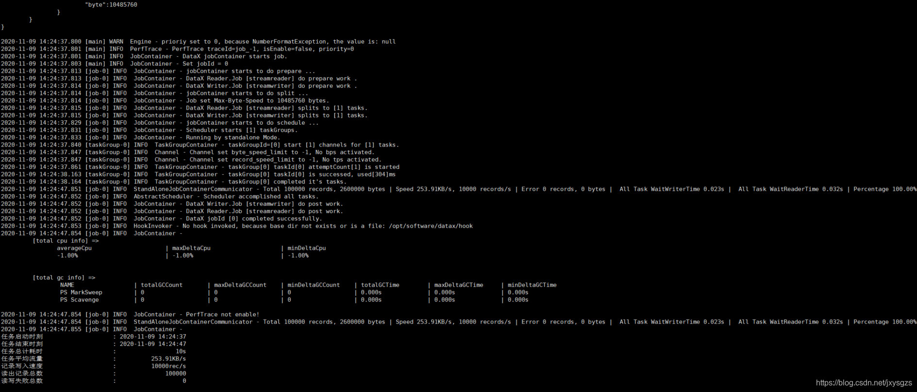Click the averageCpu column header
Viewport: 917px width, 392px height.
point(74,248)
